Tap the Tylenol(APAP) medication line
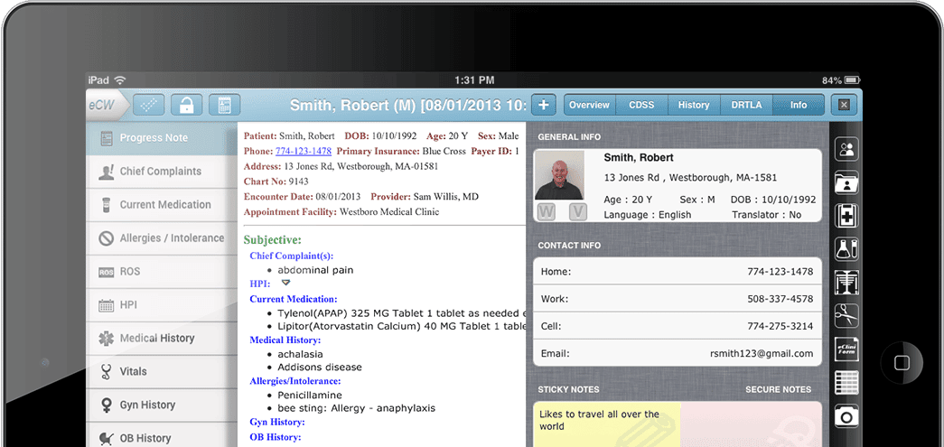This screenshot has width=944, height=447. [x=402, y=313]
